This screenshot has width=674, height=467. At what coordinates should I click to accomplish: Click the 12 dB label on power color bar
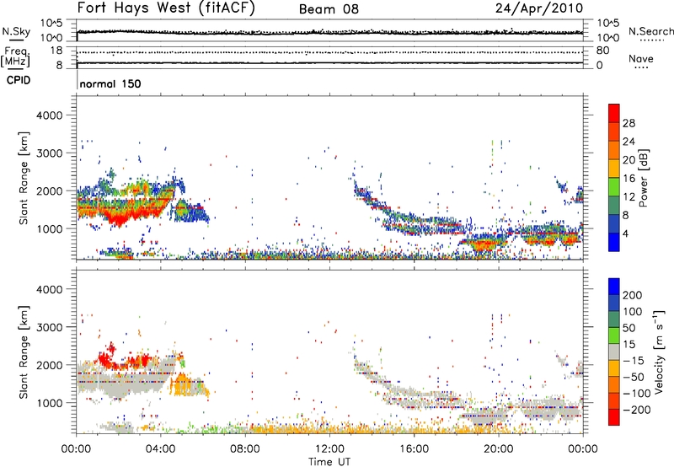point(629,197)
